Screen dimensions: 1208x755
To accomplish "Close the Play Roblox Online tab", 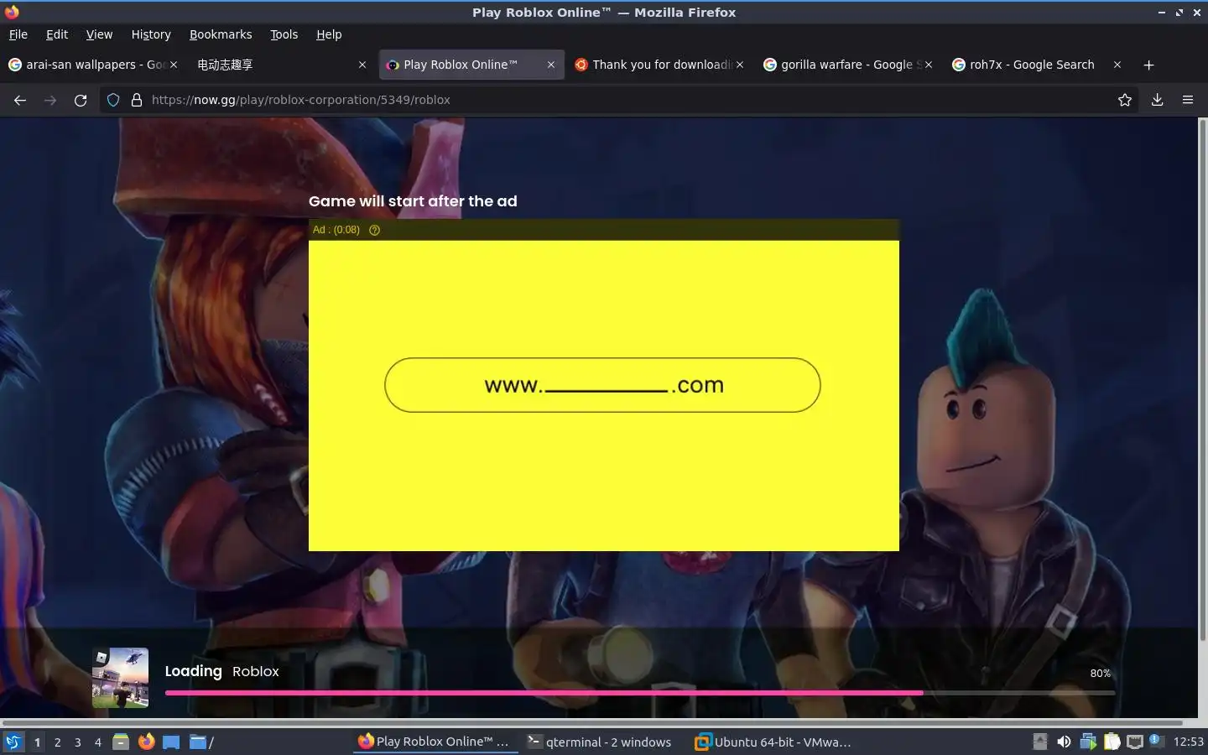I will pos(551,65).
